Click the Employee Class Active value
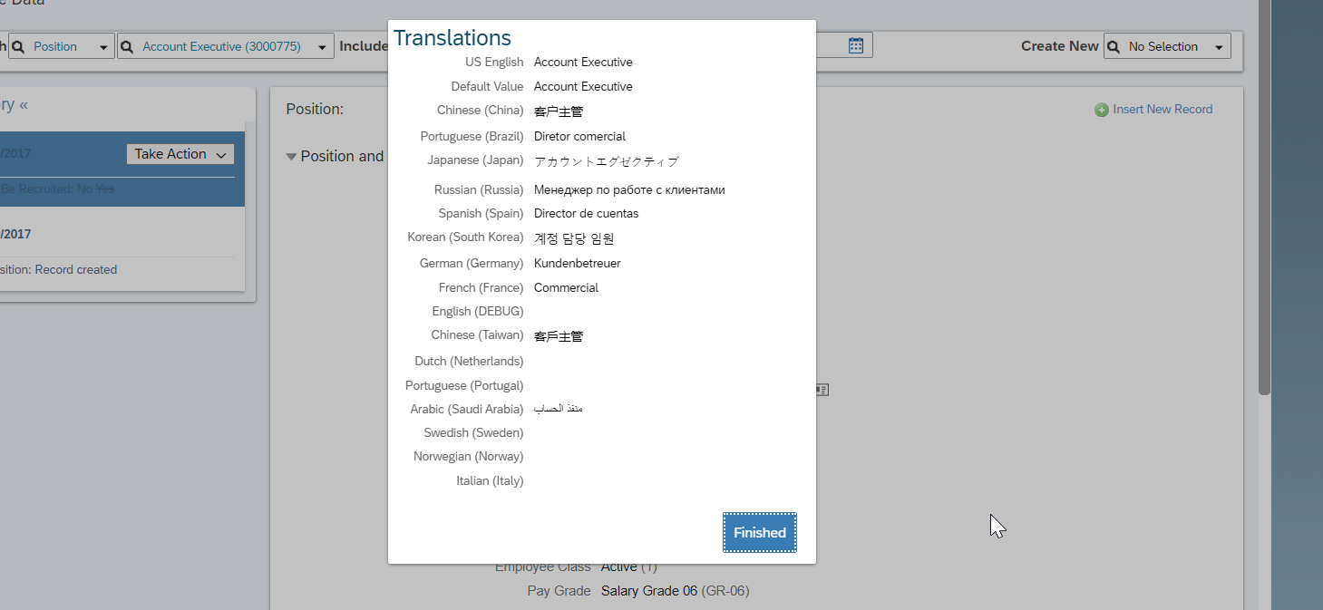 tap(619, 567)
